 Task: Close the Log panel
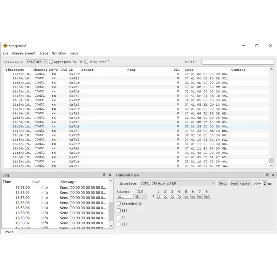(110, 175)
